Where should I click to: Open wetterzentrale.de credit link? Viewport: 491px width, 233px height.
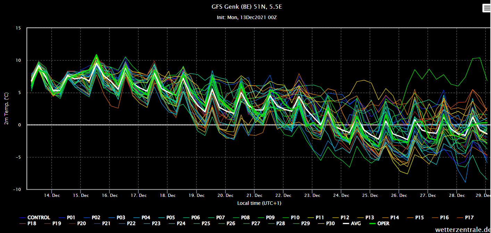[x=462, y=230]
